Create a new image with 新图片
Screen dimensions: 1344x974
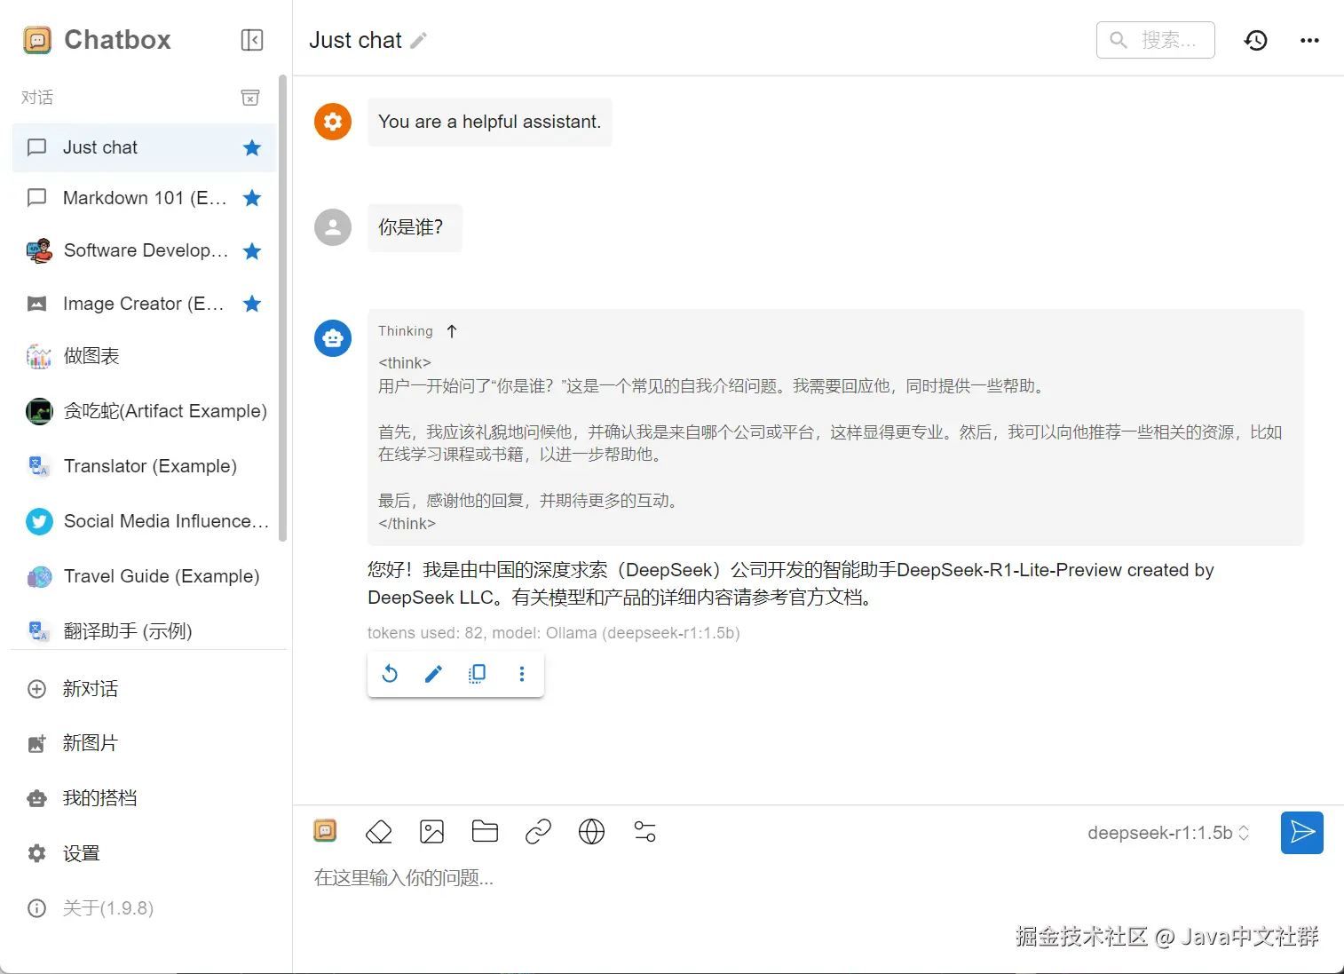pos(144,743)
